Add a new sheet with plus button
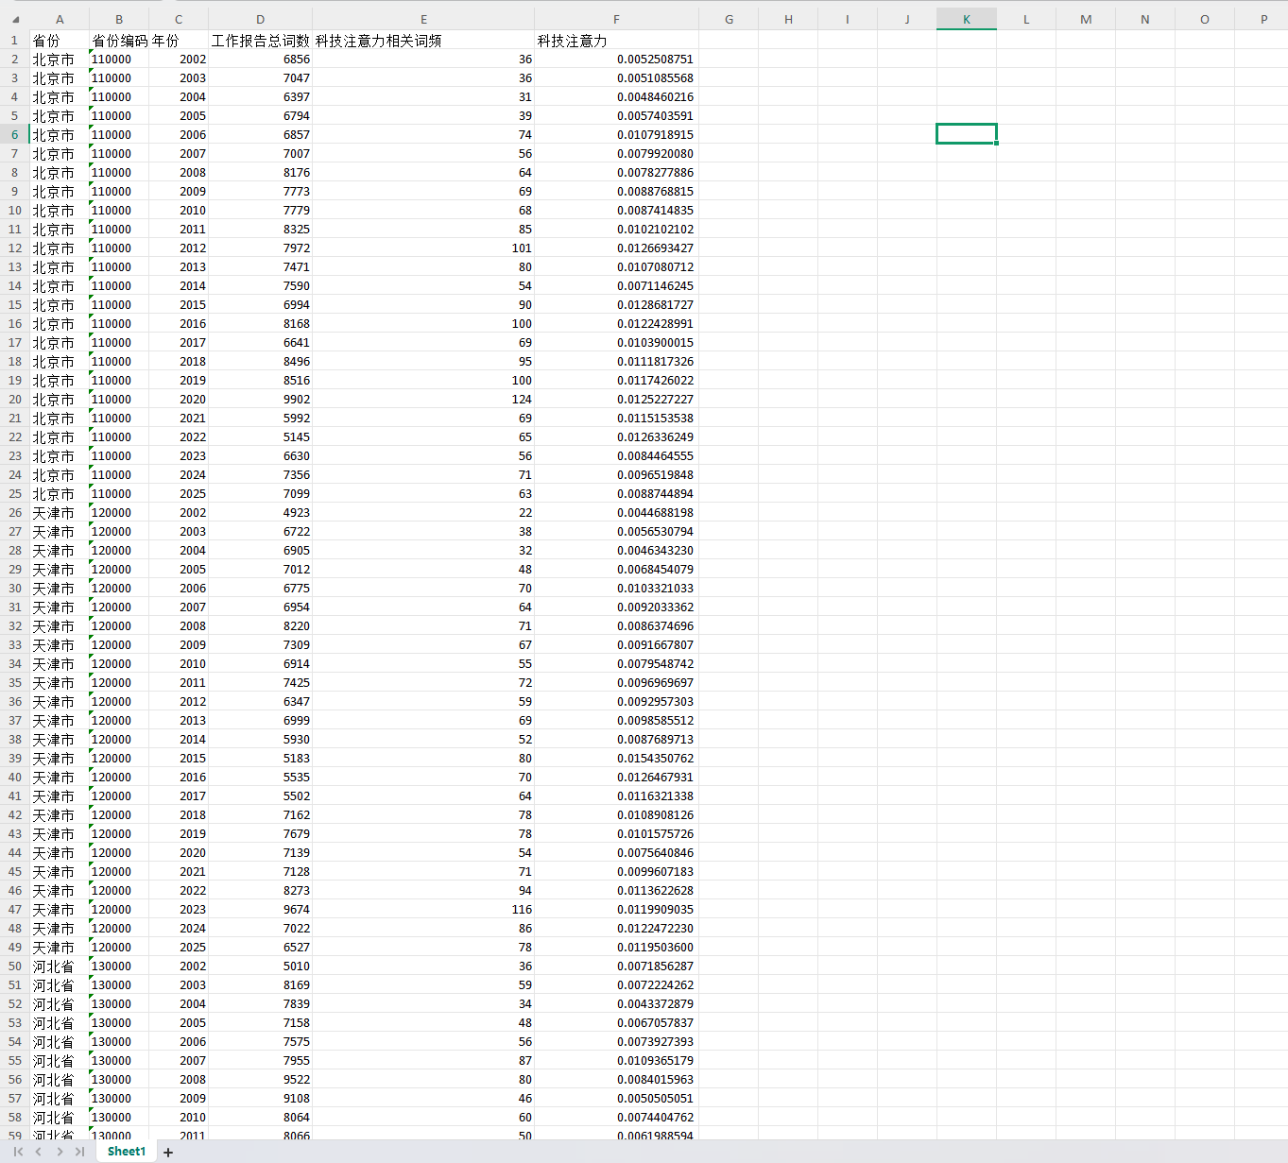 [x=168, y=1153]
